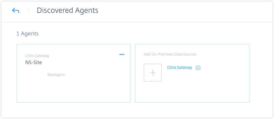The height and width of the screenshot is (119, 274).
Task: Click the info icon beside Citrix Gateway
Action: pos(198,68)
